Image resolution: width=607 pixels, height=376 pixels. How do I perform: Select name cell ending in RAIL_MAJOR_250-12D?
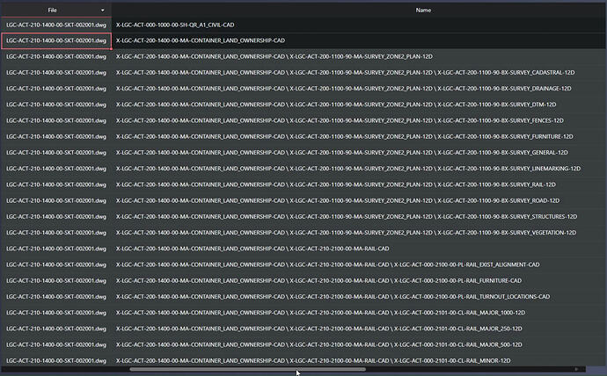tap(359, 329)
